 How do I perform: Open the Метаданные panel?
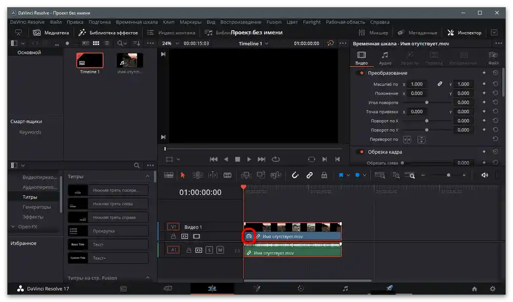point(417,33)
